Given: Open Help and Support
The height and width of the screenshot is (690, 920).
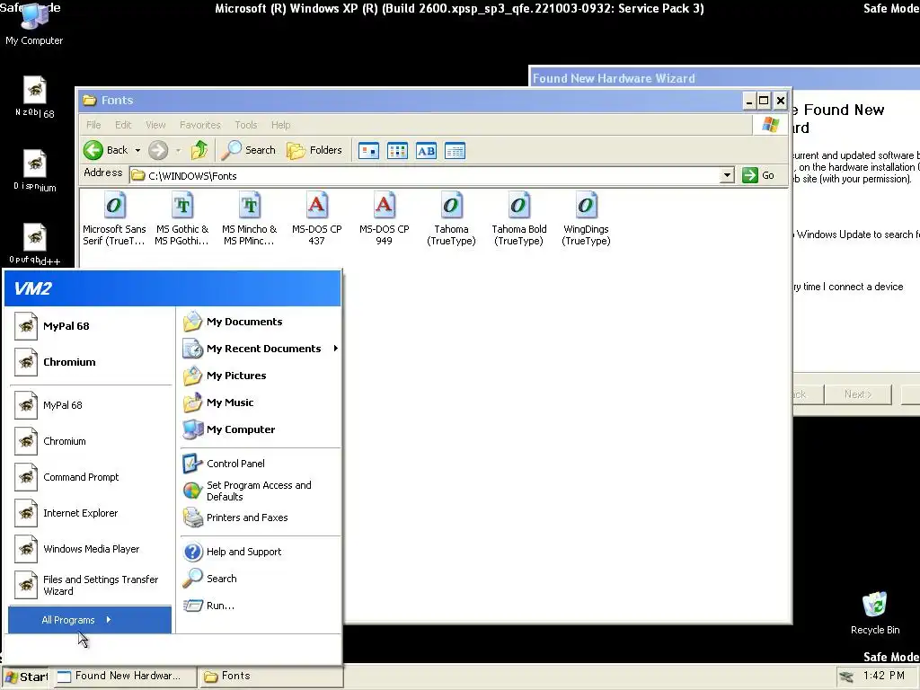Looking at the screenshot, I should click(260, 552).
